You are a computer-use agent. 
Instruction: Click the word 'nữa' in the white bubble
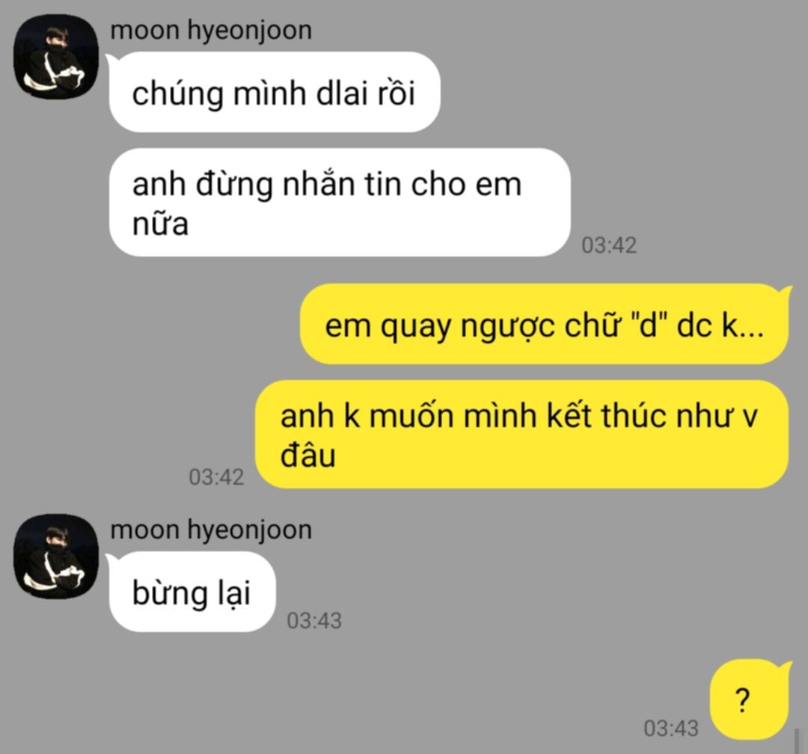click(x=160, y=224)
